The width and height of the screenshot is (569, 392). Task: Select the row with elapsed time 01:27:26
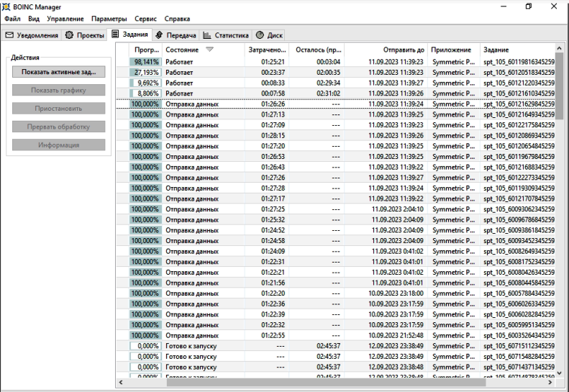(x=335, y=178)
